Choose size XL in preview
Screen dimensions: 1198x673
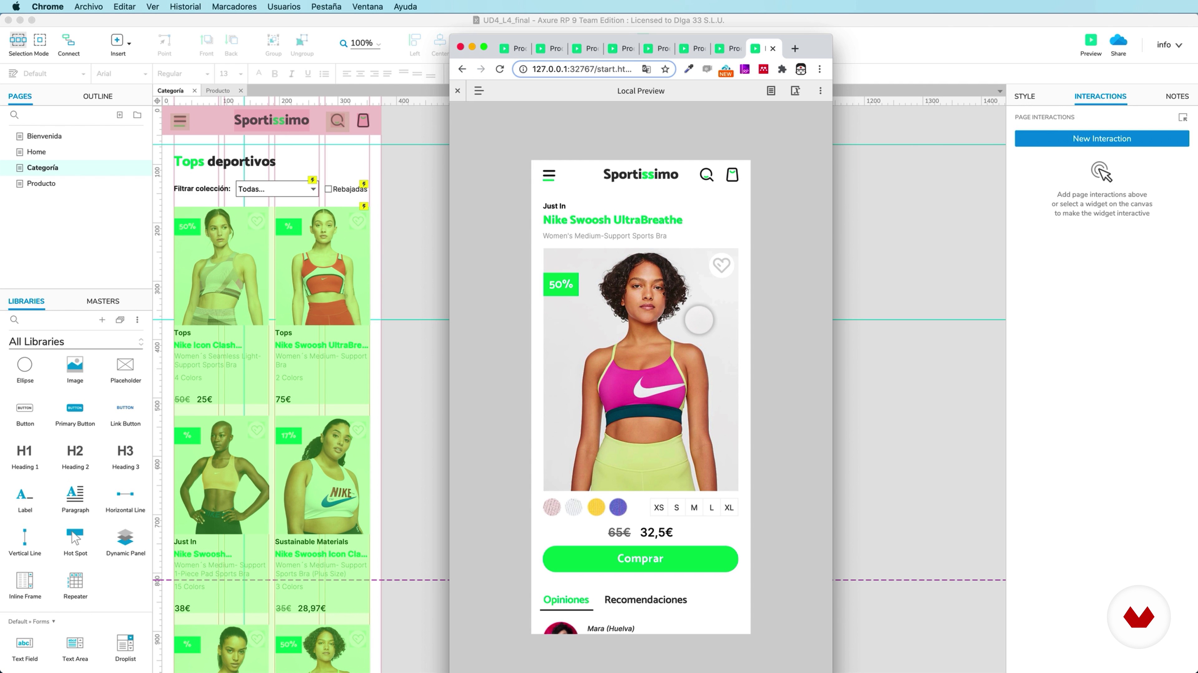click(729, 508)
